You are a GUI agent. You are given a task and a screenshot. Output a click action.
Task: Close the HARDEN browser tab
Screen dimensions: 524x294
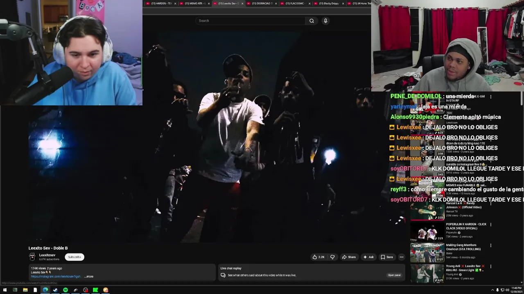175,4
